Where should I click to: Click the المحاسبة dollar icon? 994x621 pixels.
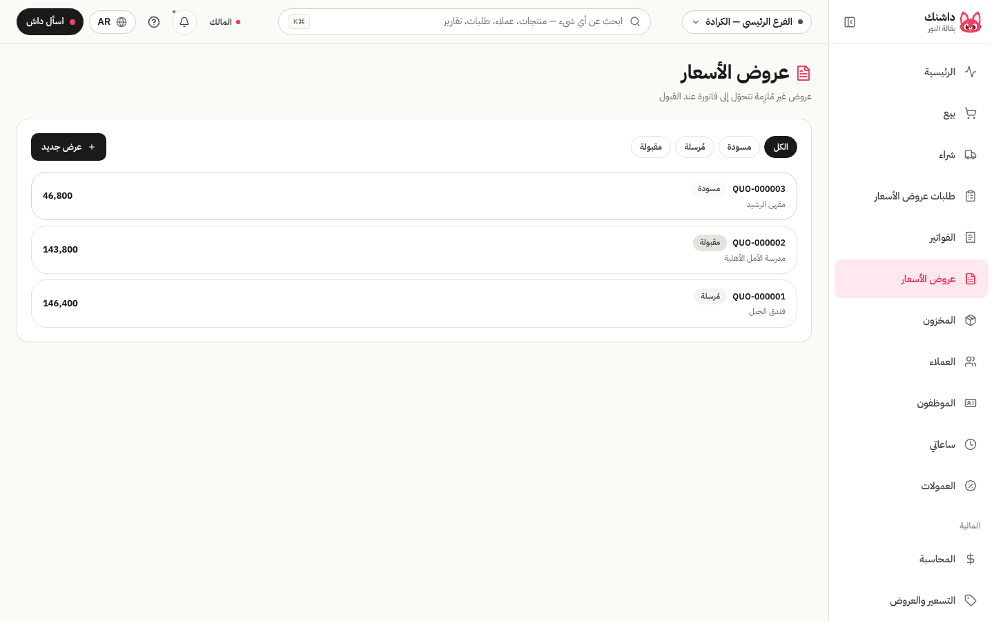pyautogui.click(x=971, y=559)
